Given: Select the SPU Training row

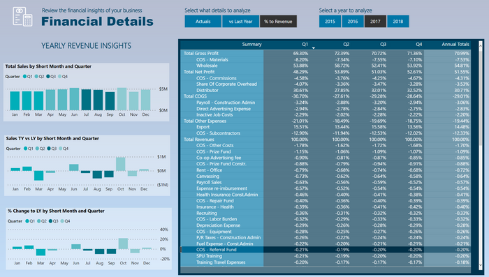Looking at the screenshot, I should click(326, 256).
